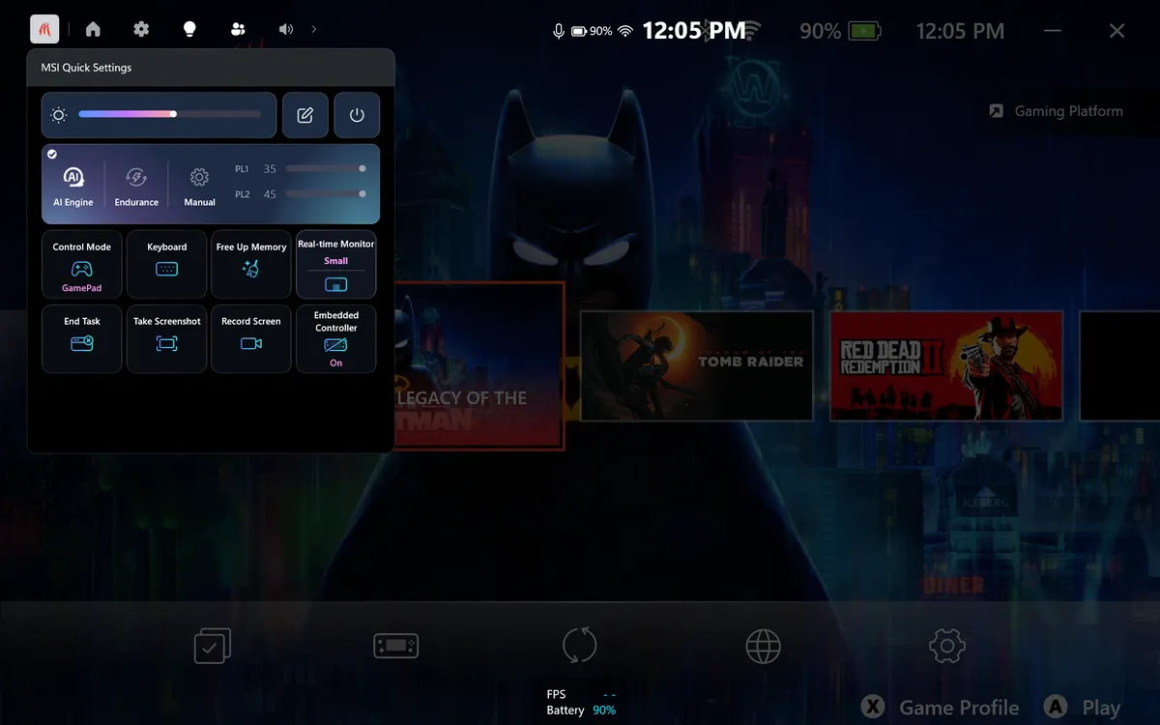Image resolution: width=1160 pixels, height=725 pixels.
Task: Open the MSI dragon logo tab
Action: tap(44, 29)
